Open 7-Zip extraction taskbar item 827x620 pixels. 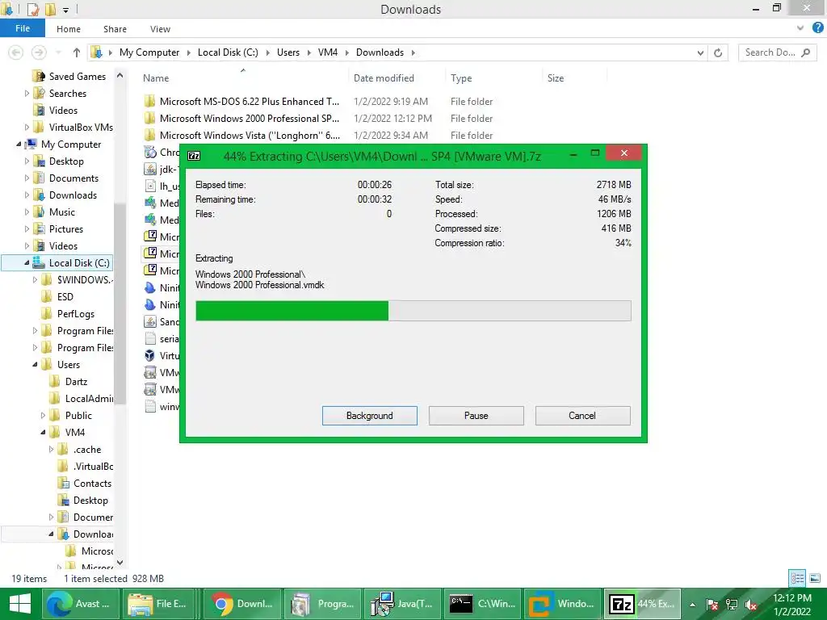642,604
